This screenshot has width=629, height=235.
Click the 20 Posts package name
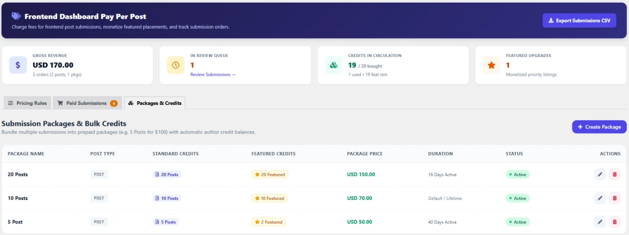tap(18, 174)
